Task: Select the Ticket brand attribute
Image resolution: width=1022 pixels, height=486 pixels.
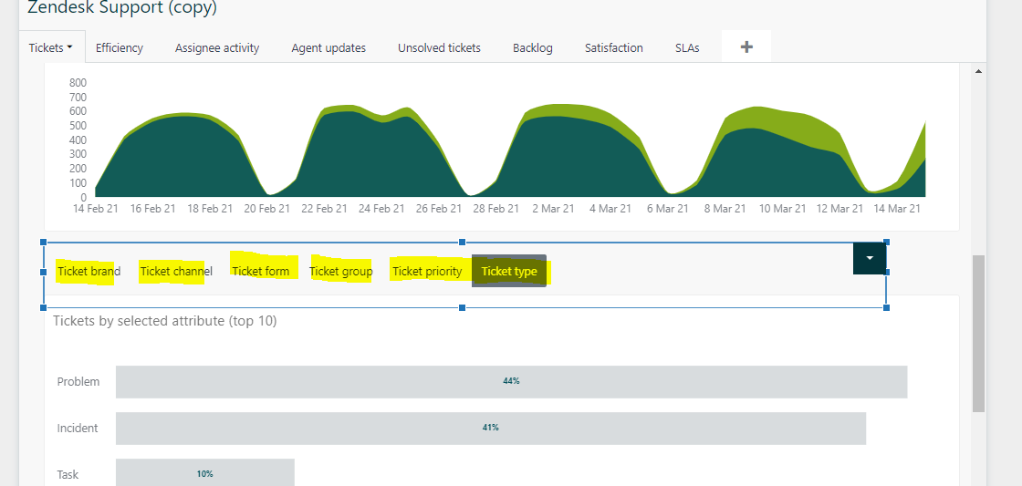Action: click(x=89, y=271)
